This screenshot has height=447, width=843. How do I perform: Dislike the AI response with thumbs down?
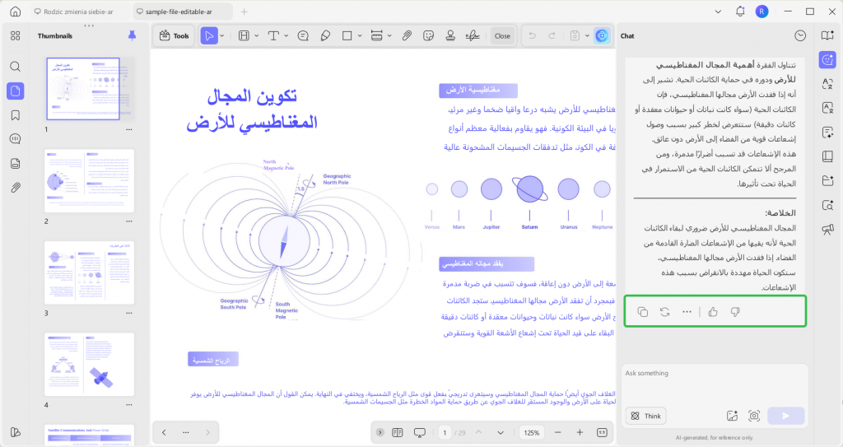(x=735, y=312)
